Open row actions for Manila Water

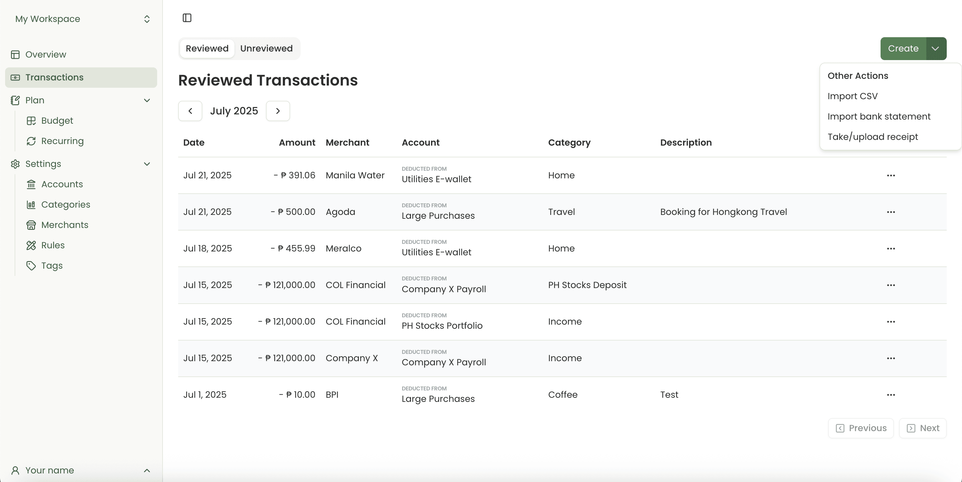point(891,175)
